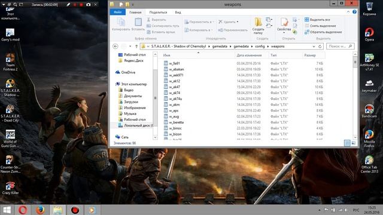This screenshot has width=383, height=215.
Task: Select Загрузки in navigation pane
Action: pos(128,102)
